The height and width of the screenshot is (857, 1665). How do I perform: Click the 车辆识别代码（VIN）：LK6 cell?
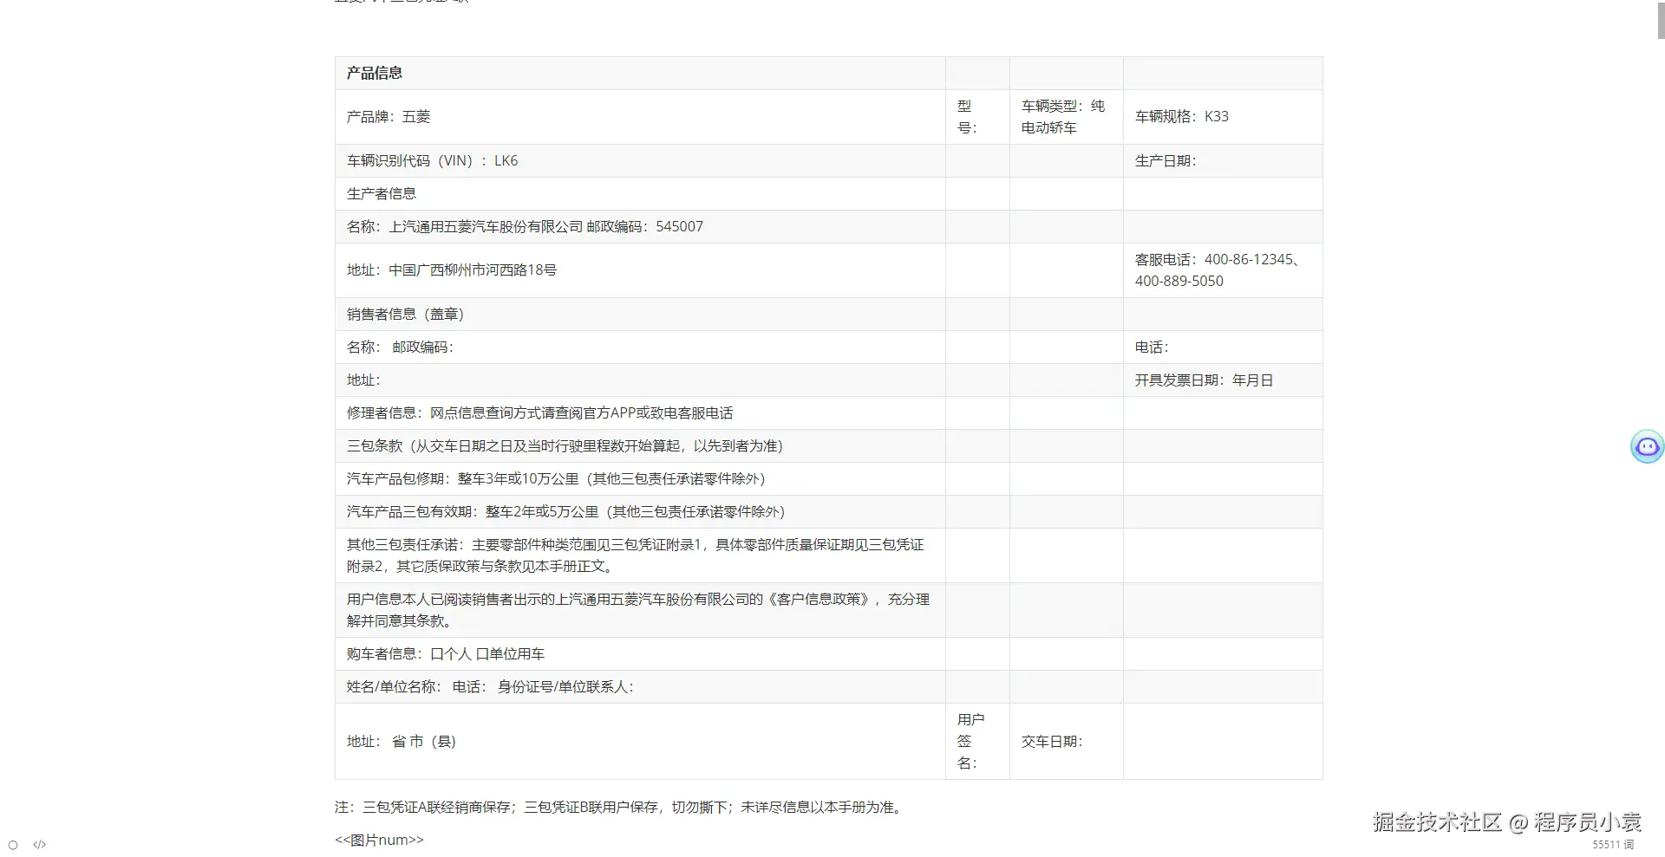640,161
